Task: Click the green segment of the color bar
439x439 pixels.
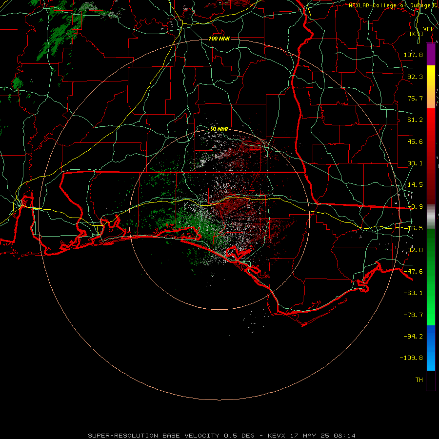Action: (431, 277)
